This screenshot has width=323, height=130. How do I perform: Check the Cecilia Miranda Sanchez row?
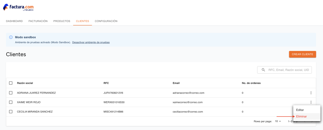coord(11,112)
